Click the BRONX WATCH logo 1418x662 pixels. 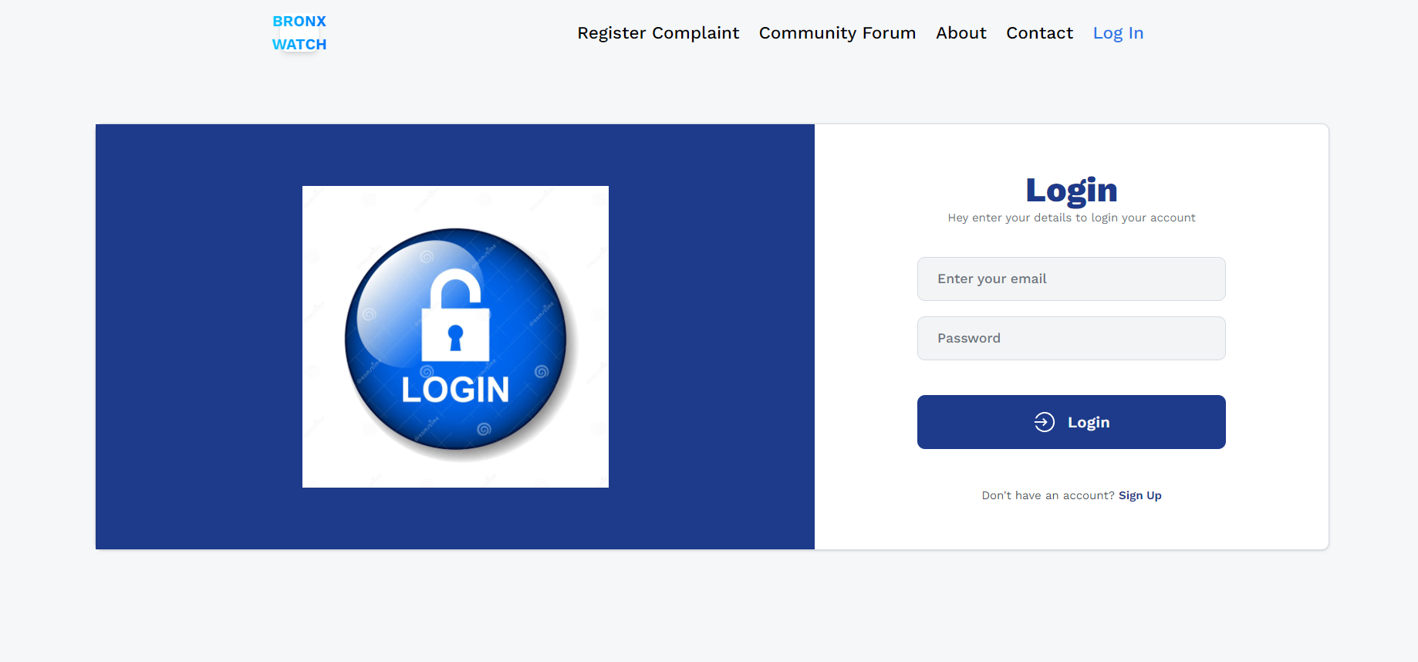(299, 33)
